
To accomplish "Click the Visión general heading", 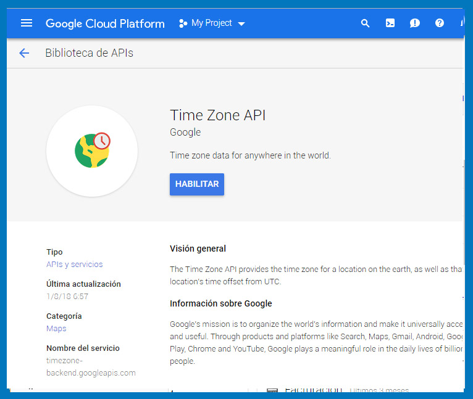I will click(198, 249).
